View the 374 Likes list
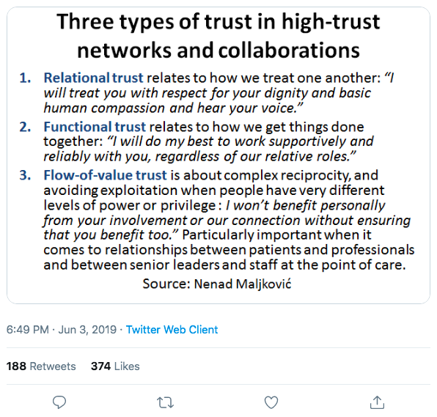 click(115, 366)
